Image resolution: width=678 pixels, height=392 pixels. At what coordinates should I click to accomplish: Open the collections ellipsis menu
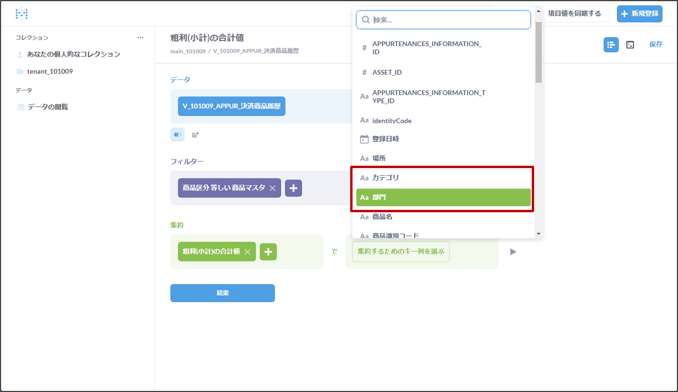pos(140,38)
